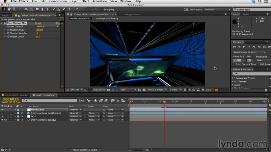271x152 pixels.
Task: Click the movie promo beauty breadcrumb
Action: [x=107, y=19]
